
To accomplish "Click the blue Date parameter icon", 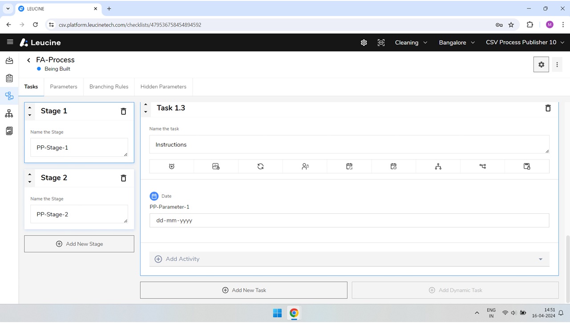I will pos(154,196).
